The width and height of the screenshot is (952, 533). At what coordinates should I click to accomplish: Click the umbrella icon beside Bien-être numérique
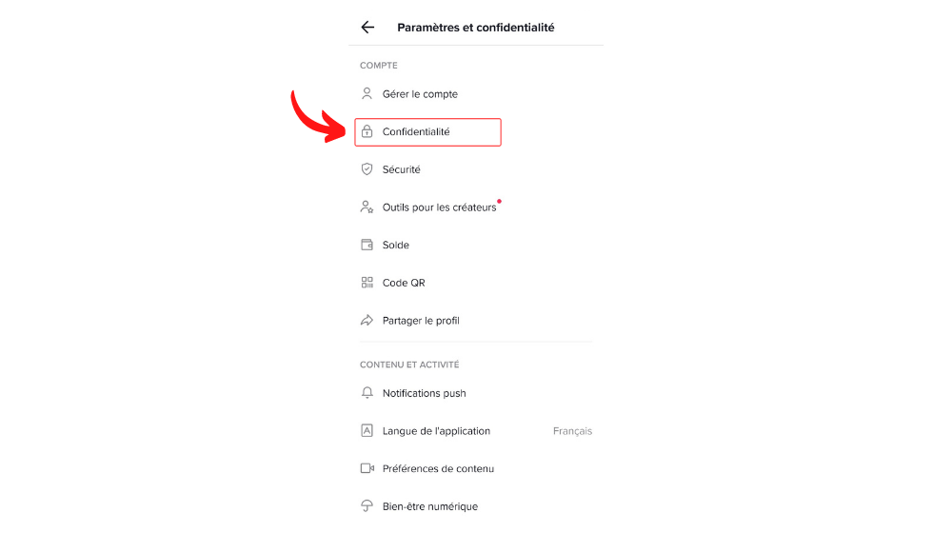tap(367, 506)
